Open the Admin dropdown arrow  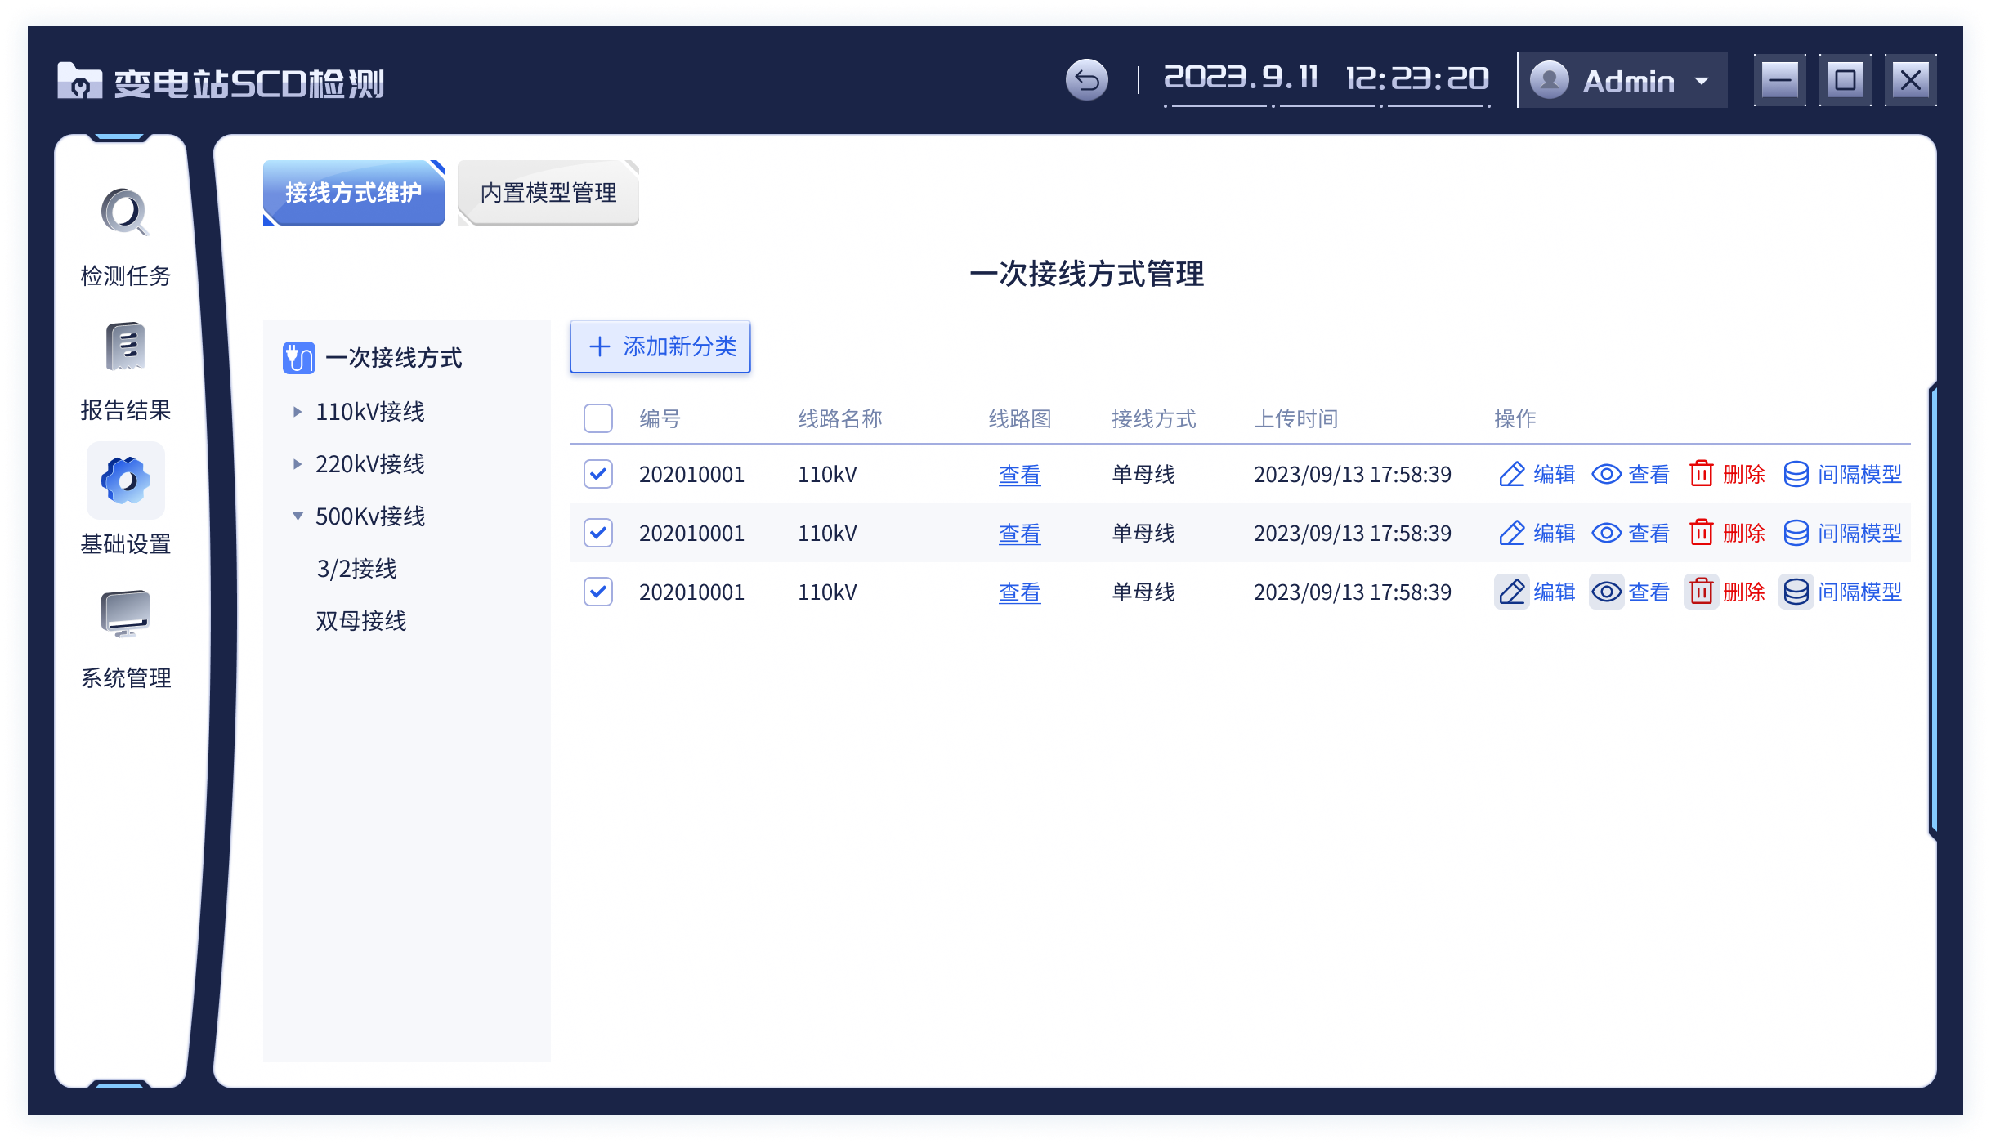pos(1702,82)
